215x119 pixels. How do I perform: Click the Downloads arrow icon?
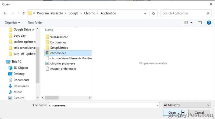(x=10, y=86)
